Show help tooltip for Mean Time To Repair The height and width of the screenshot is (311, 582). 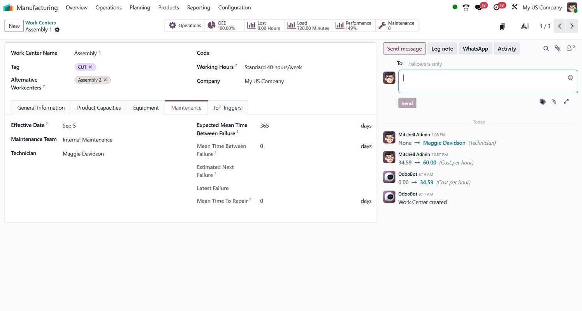[x=250, y=199]
